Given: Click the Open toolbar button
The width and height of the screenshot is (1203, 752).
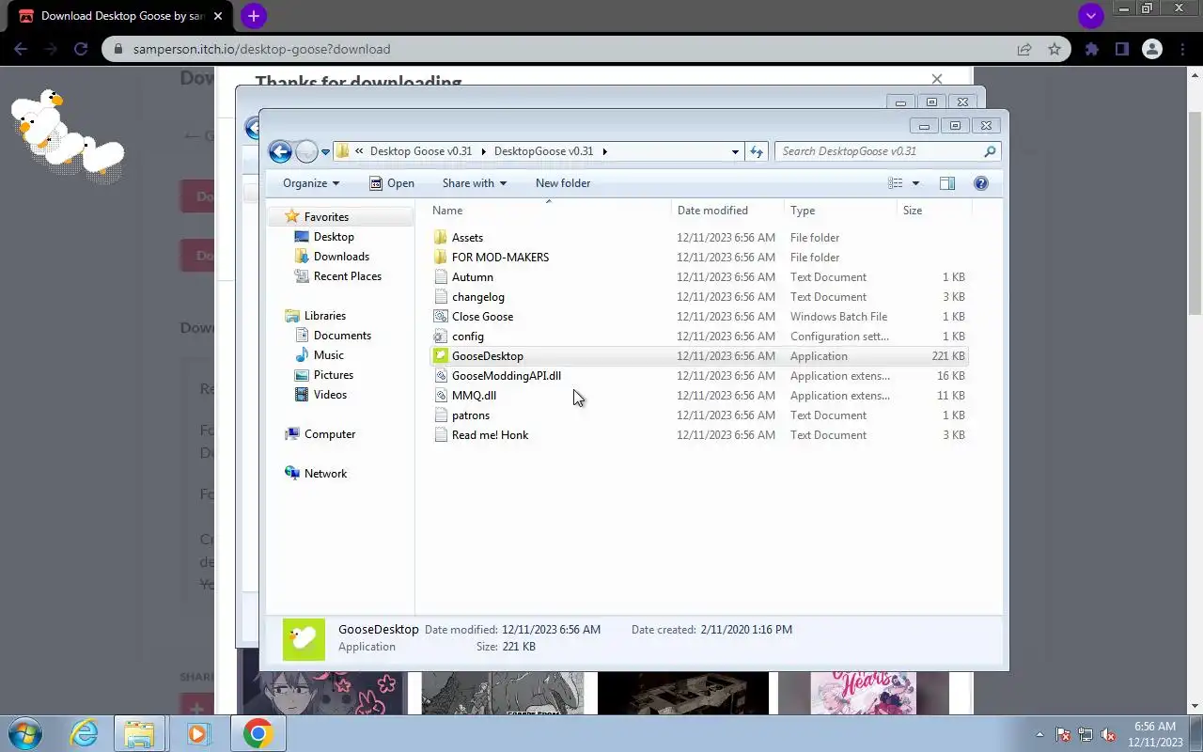Looking at the screenshot, I should [x=391, y=183].
